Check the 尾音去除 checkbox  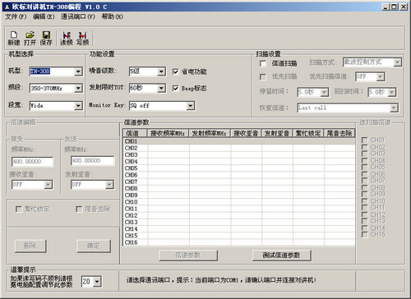tap(79, 209)
